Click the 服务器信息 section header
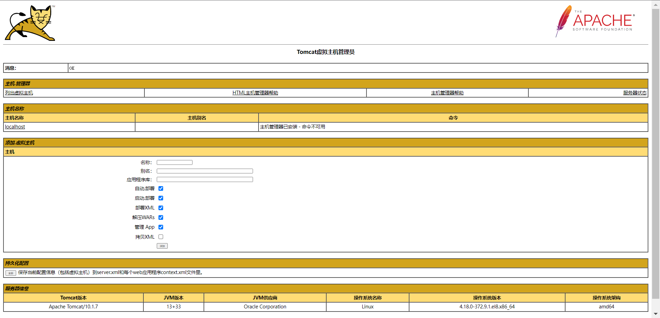 coord(326,288)
